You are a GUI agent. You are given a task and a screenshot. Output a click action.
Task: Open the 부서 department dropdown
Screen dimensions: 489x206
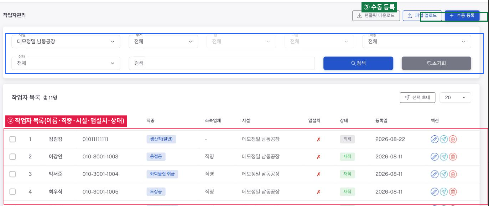163,42
